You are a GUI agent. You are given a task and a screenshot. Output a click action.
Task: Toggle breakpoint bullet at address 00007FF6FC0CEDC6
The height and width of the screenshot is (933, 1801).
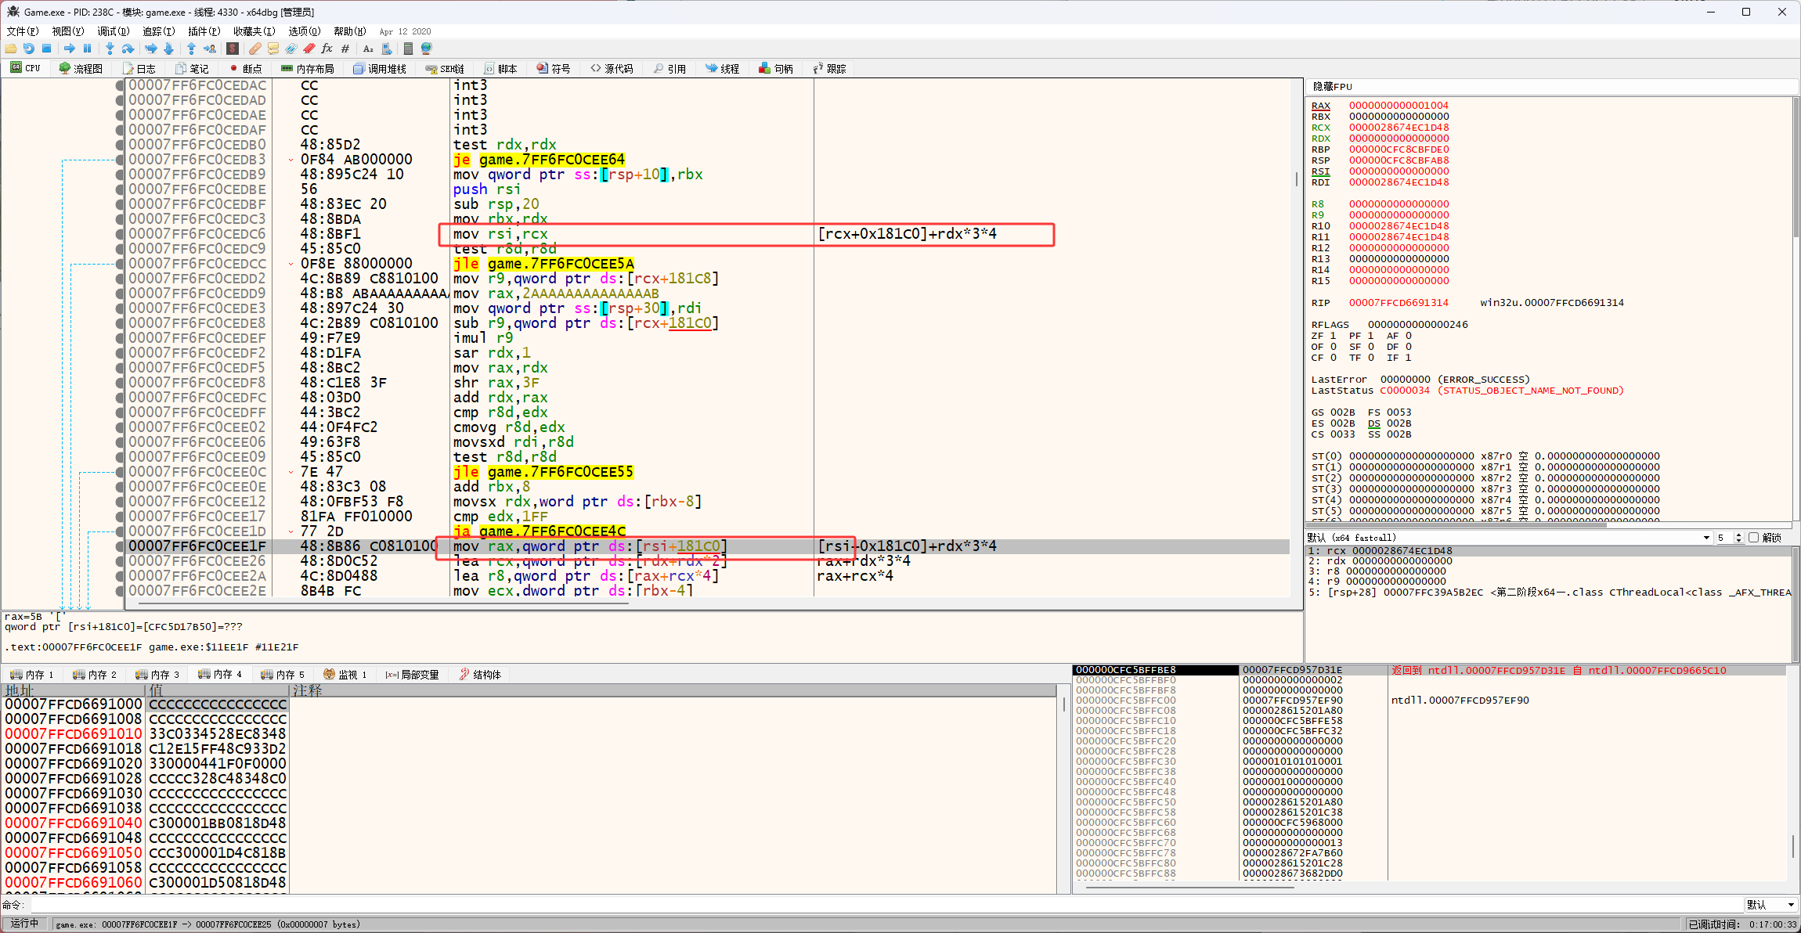click(120, 234)
